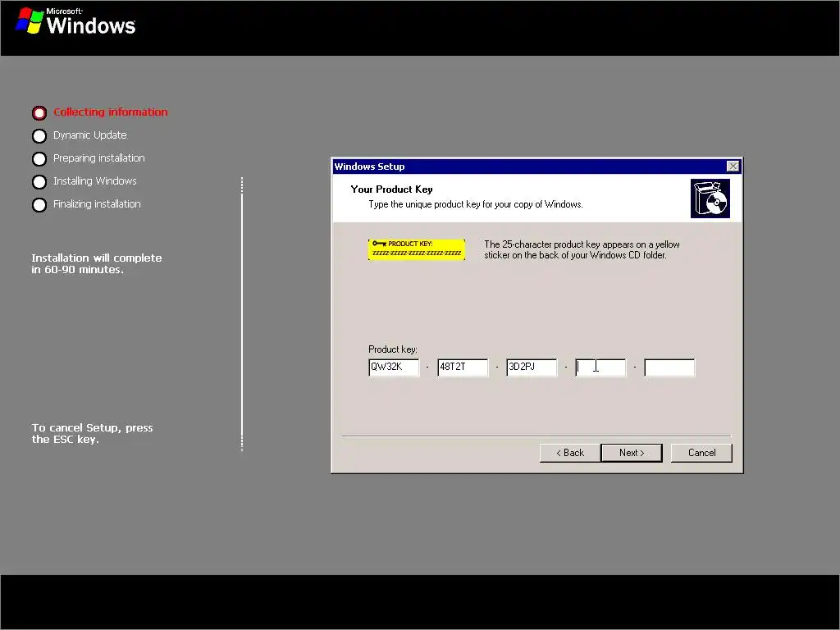Click 'Type the unique product key' instruction text
Screen dimensions: 840x630
click(476, 204)
